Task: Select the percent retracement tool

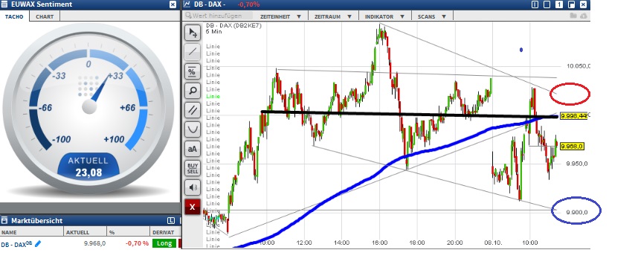Action: (x=193, y=71)
